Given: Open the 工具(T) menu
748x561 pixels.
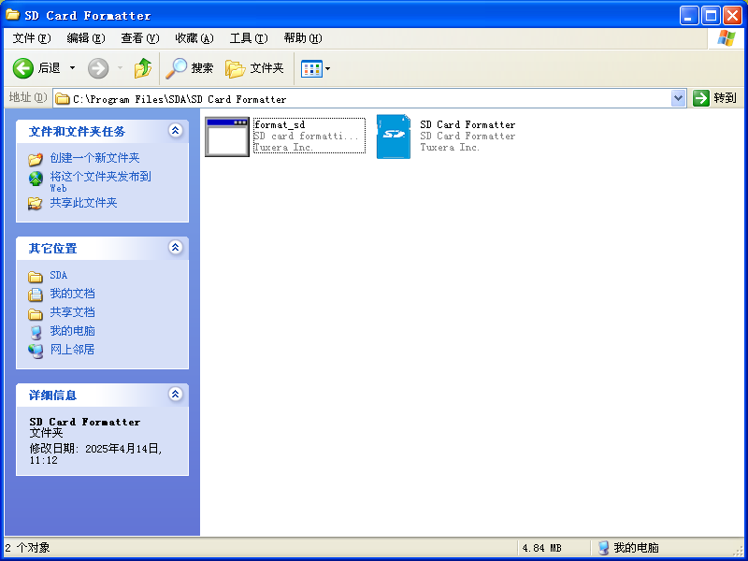Looking at the screenshot, I should click(249, 38).
